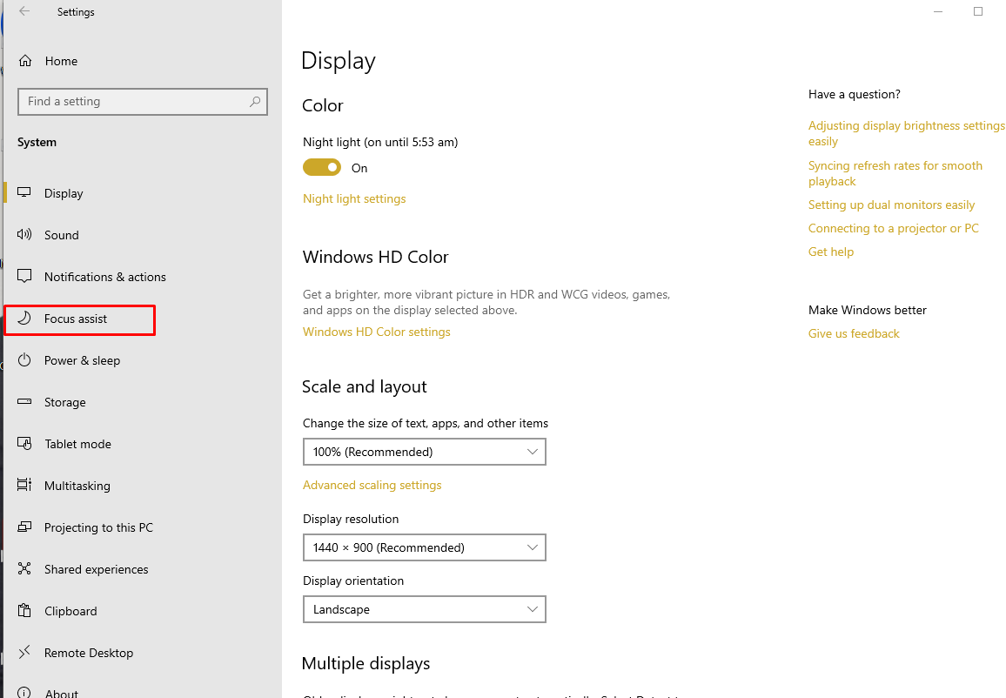
Task: Open Adjusting display brightness settings help link
Action: point(906,133)
